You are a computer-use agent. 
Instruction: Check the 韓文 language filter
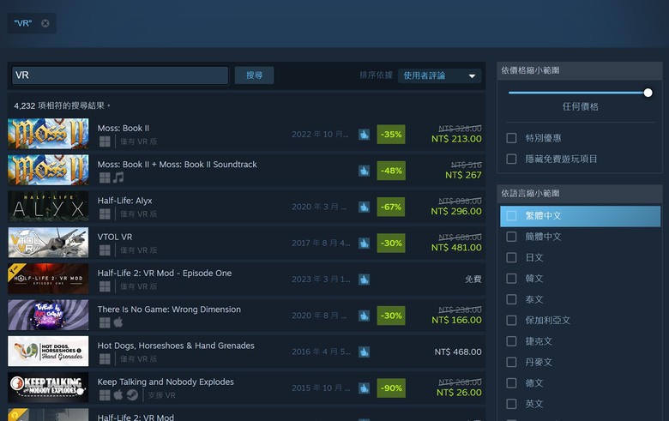coord(511,279)
